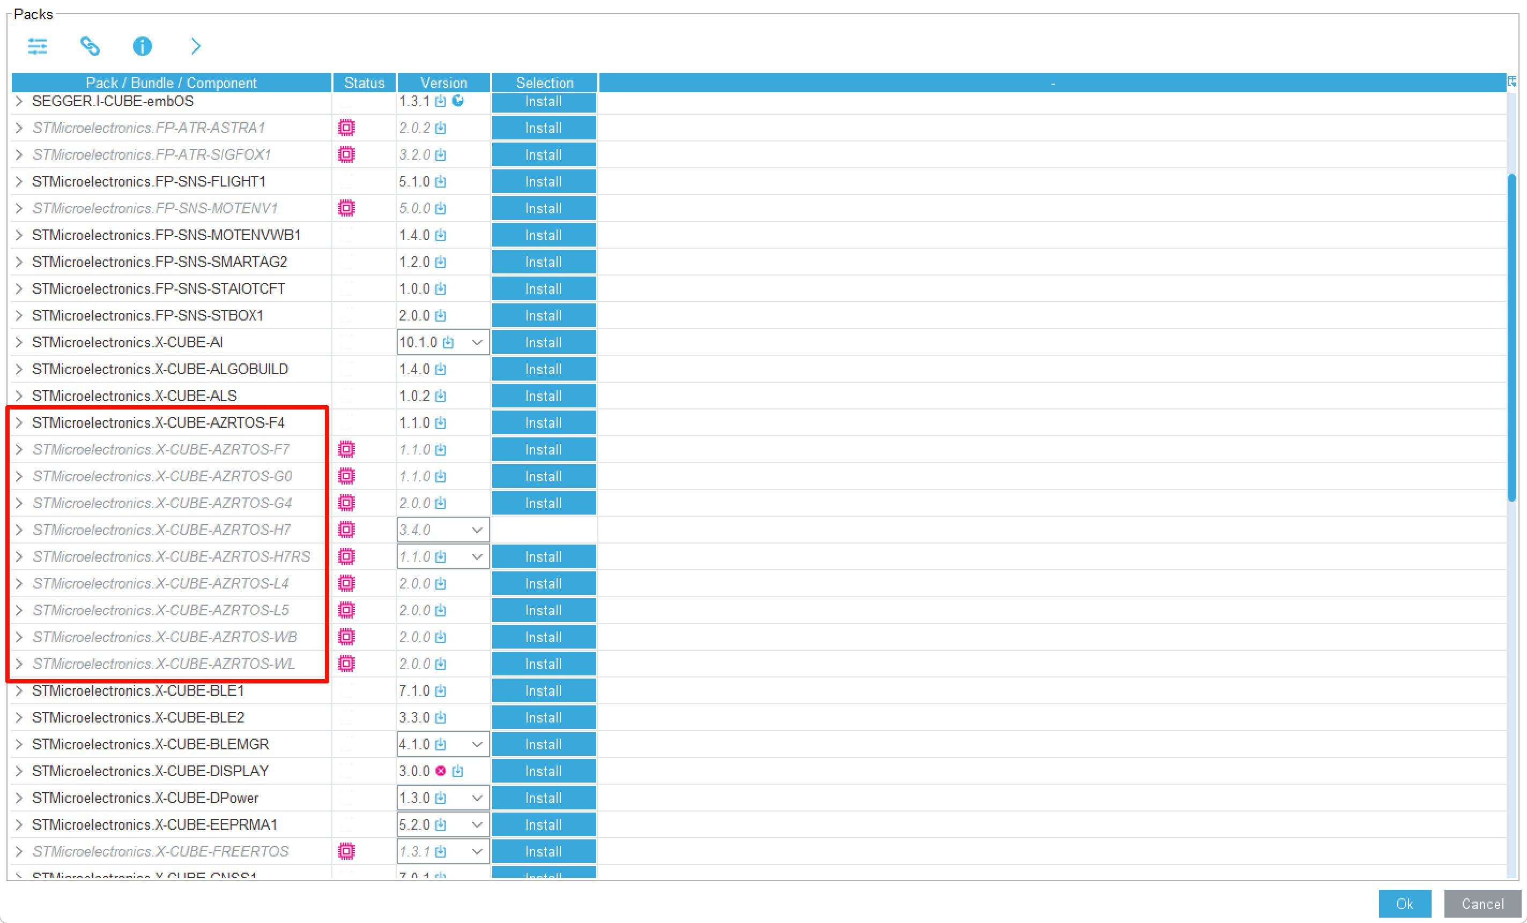Click the download icon beside SEGGER.I-CUBE-embOS 1.3.1
The width and height of the screenshot is (1527, 923).
(441, 101)
